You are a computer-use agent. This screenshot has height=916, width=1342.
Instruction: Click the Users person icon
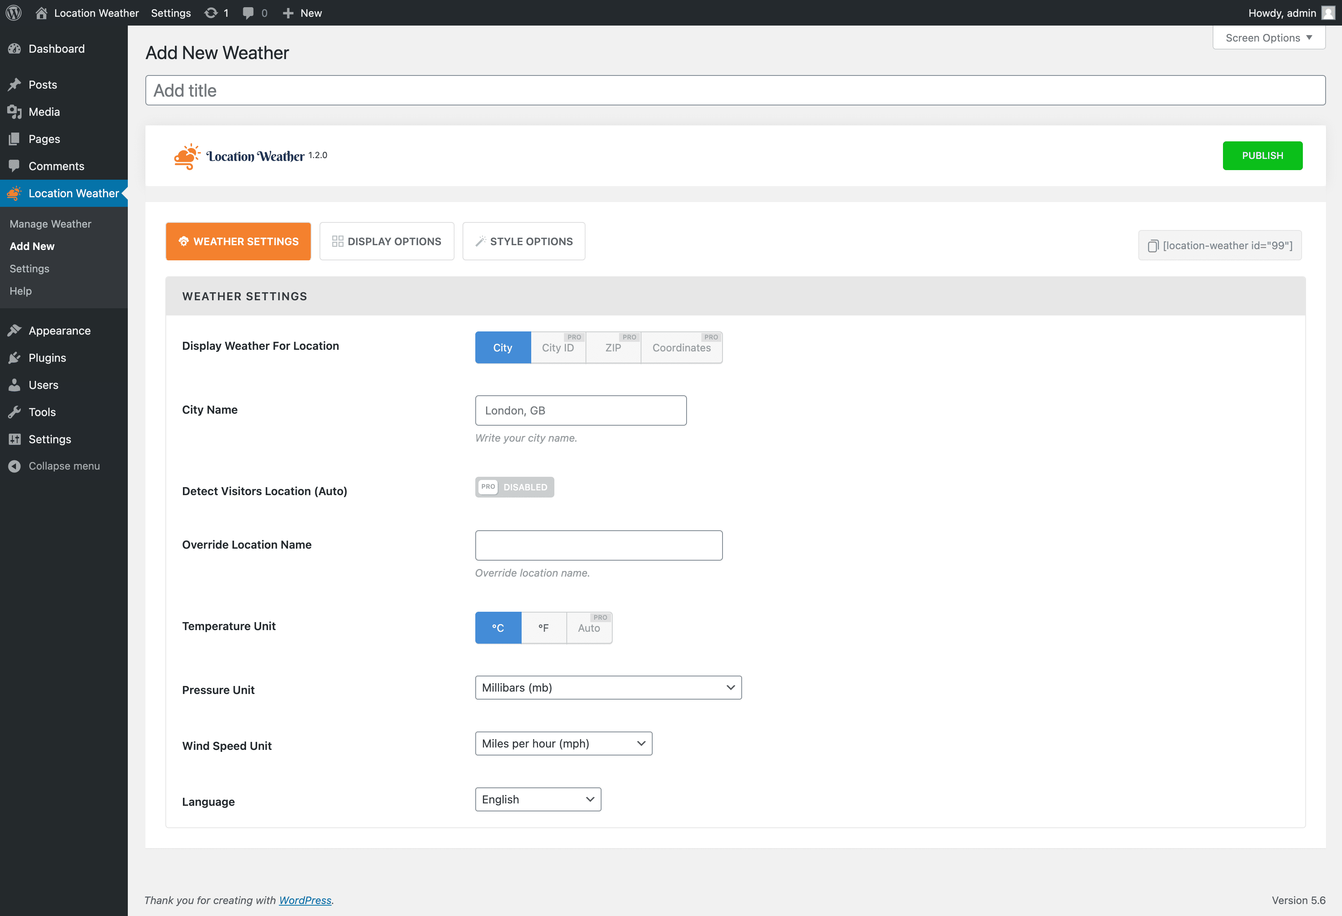[x=14, y=385]
